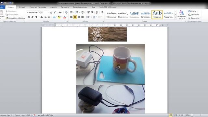Toggle bold formatting (Ж)
Screen dimensions: 208x117
[x=29, y=17]
